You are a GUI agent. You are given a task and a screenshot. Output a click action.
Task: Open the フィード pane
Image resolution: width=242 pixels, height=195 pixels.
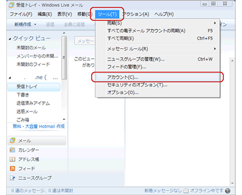pos(26,169)
